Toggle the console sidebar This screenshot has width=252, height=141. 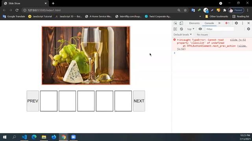click(175, 29)
